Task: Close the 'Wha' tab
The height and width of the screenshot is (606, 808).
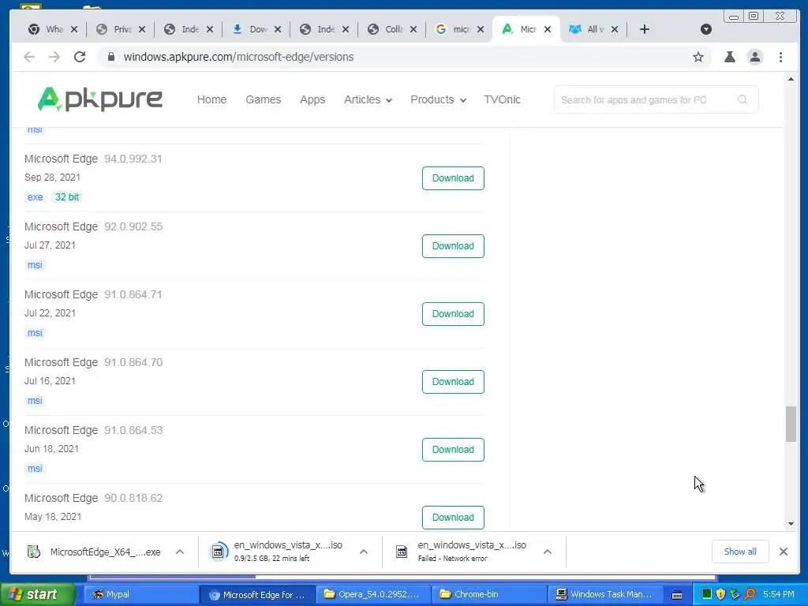Action: coord(74,29)
